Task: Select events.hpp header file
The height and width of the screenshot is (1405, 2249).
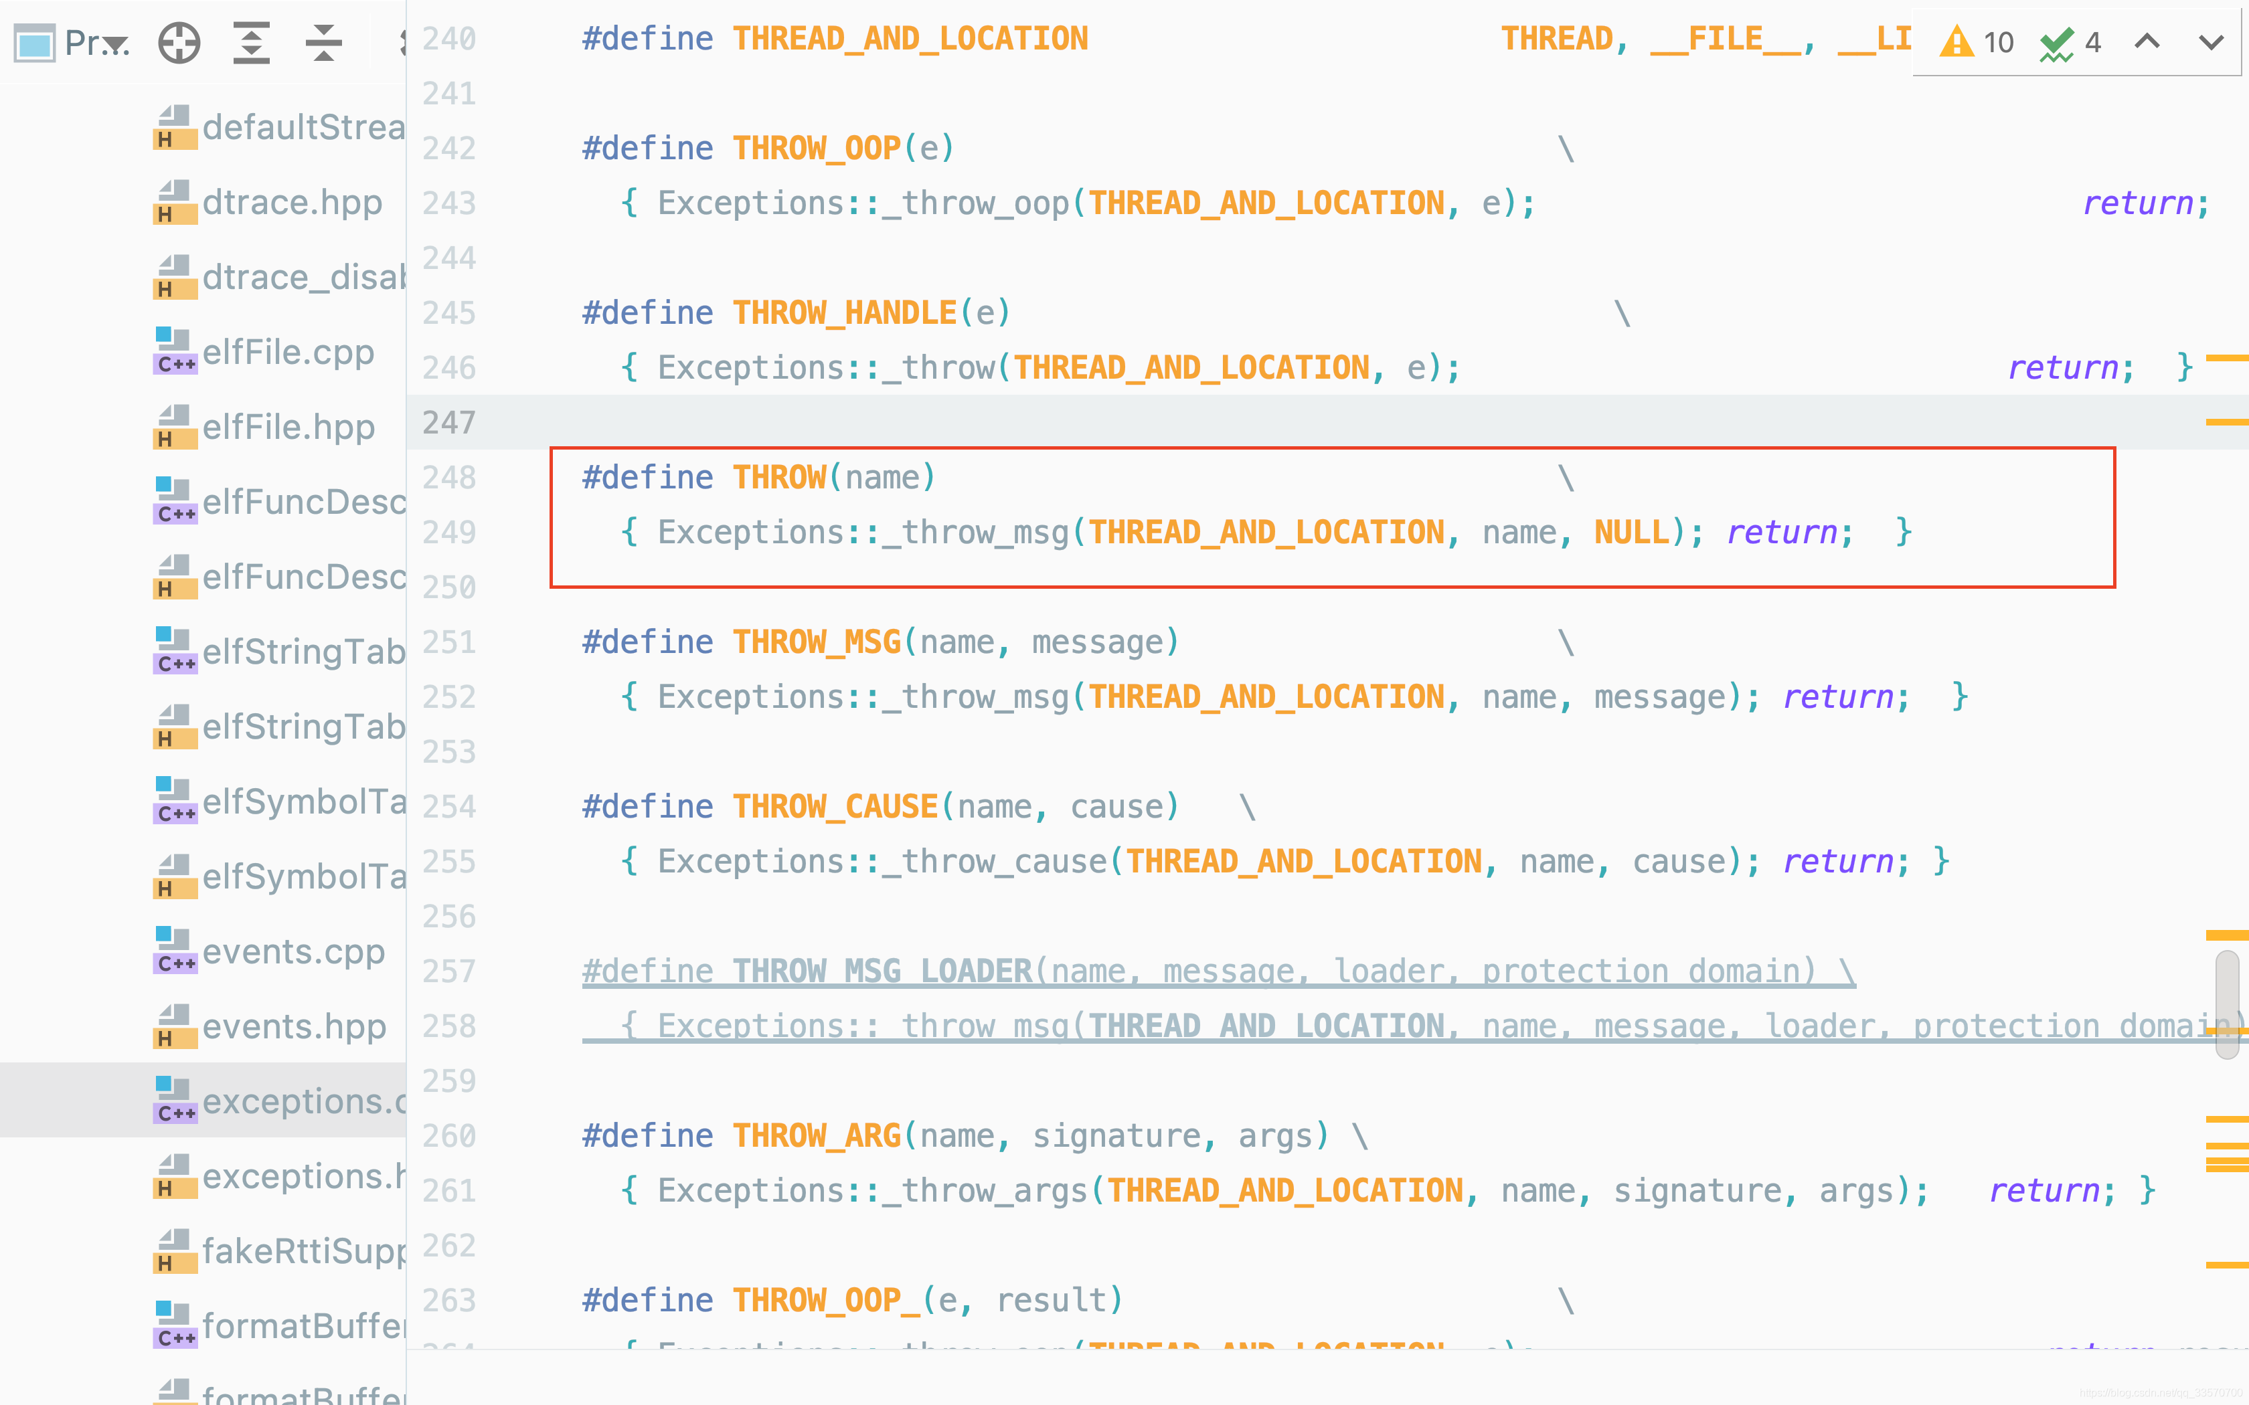Action: 294,1027
